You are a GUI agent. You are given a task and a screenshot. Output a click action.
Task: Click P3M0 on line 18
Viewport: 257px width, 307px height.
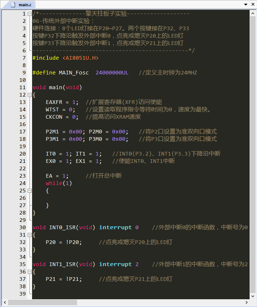coord(95,139)
